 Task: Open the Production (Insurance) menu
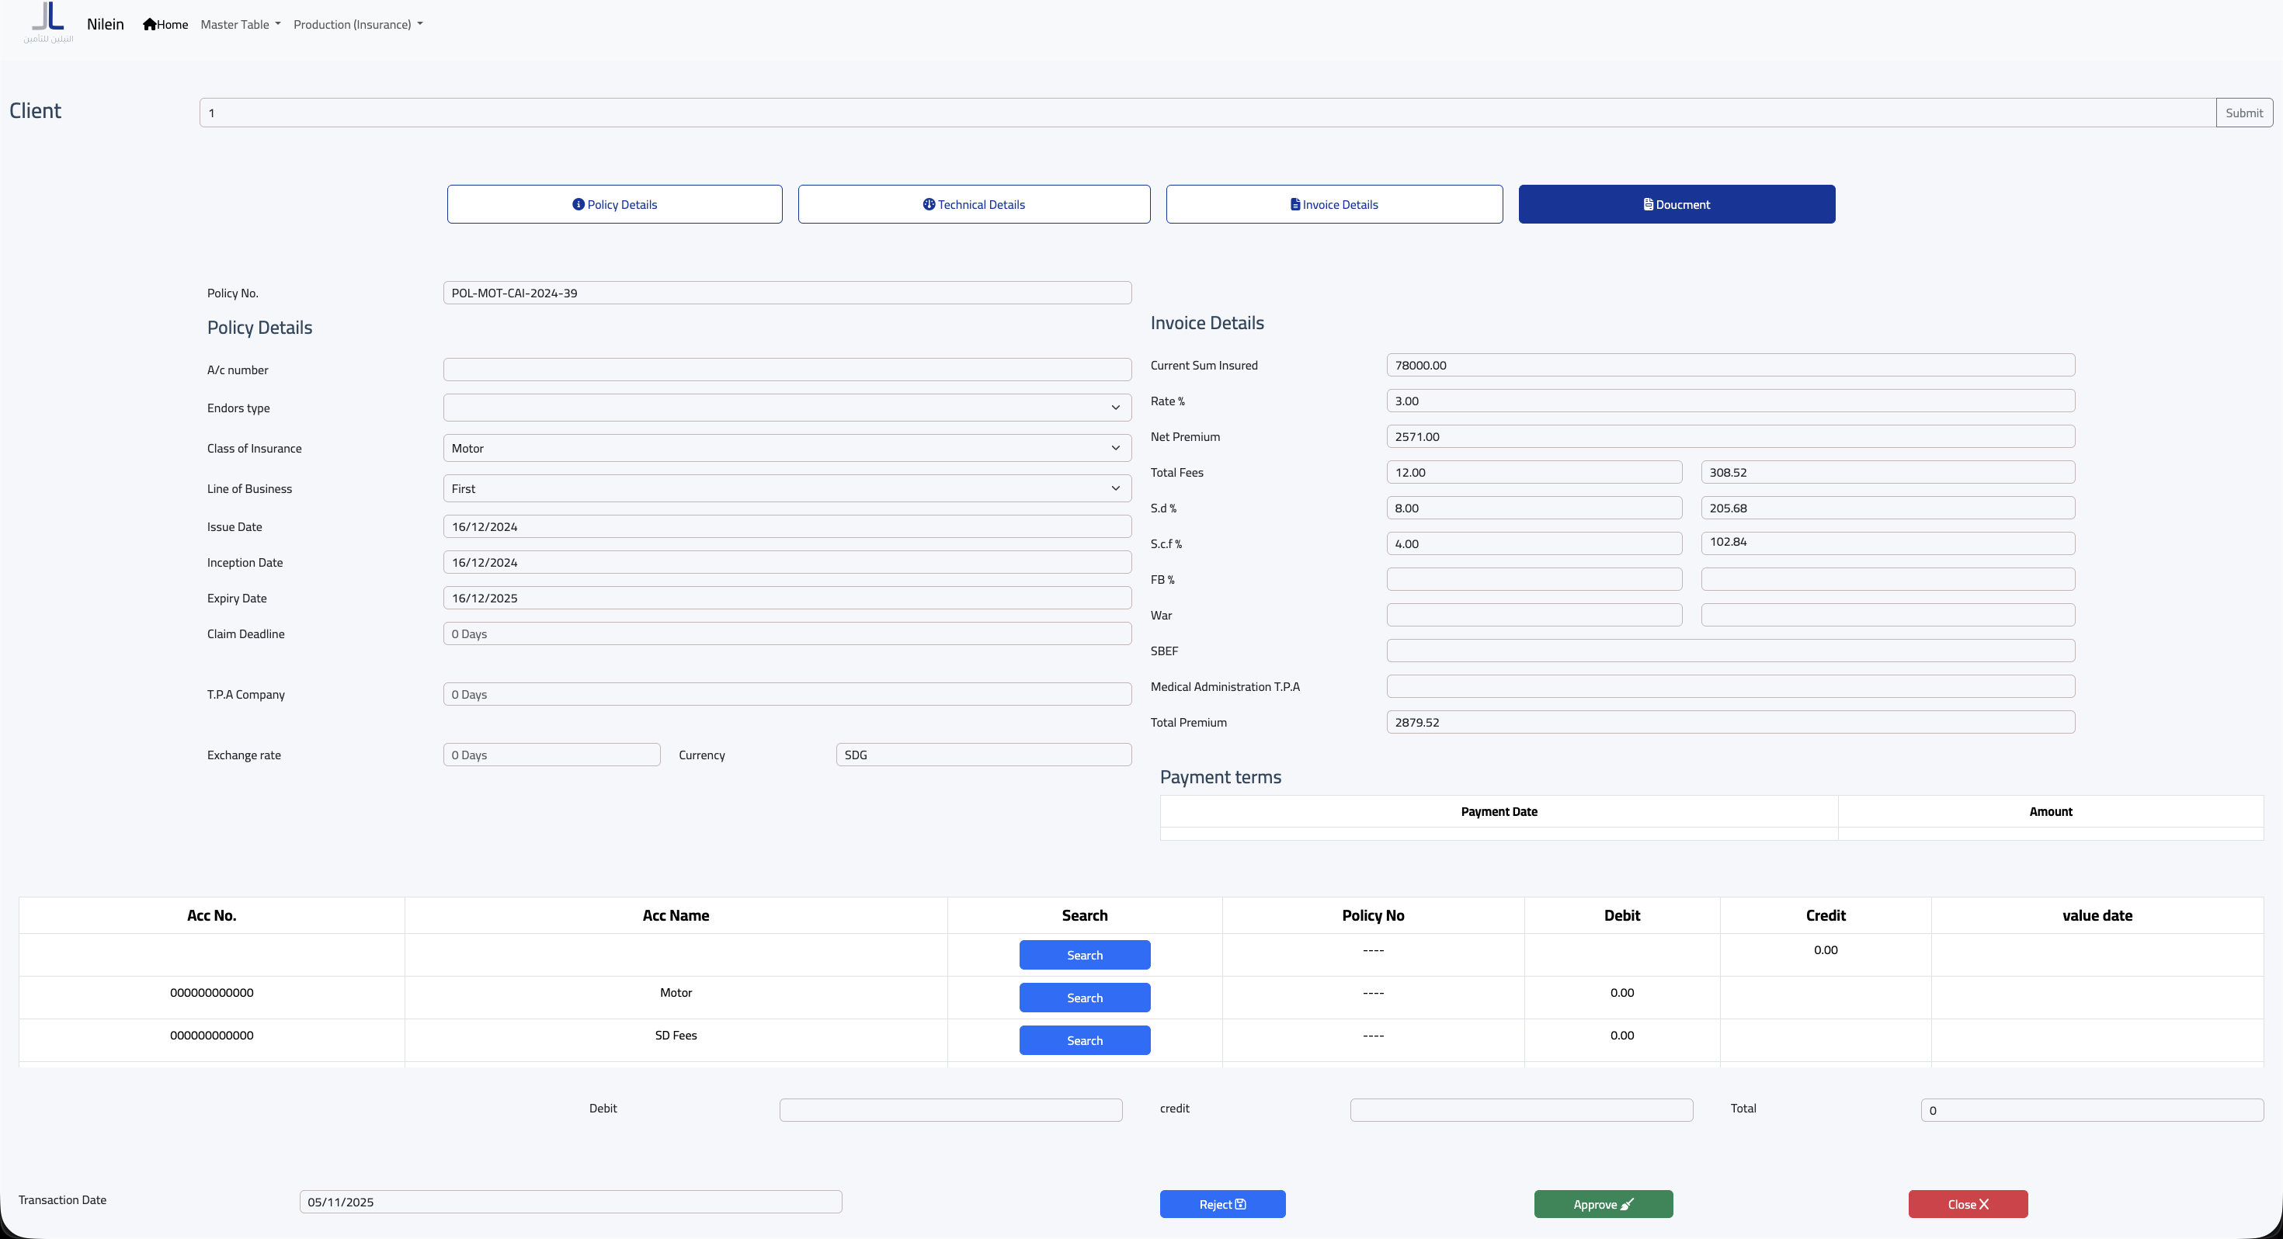357,25
